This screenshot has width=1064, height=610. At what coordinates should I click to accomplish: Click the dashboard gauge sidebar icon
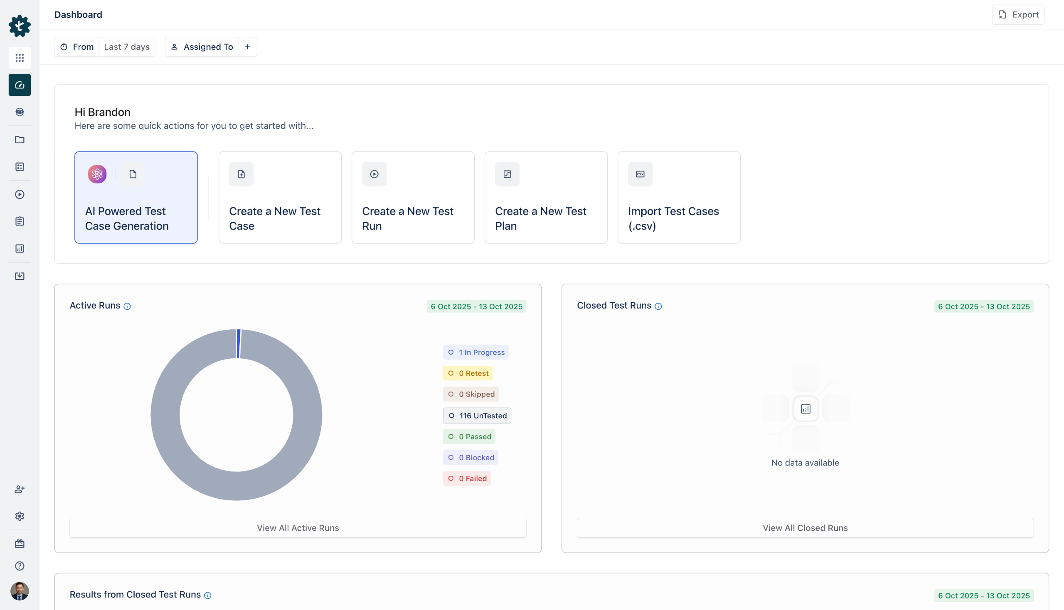click(20, 85)
